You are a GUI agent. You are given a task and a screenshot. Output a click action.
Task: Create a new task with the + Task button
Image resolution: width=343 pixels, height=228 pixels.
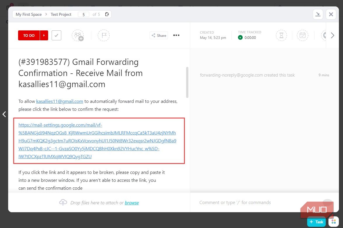click(316, 222)
